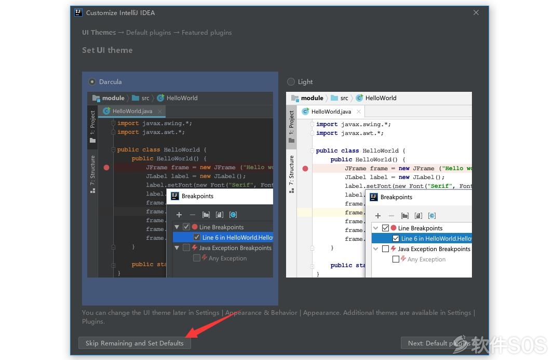Click module folder icon in Light preview
Image resolution: width=555 pixels, height=360 pixels.
[x=295, y=98]
